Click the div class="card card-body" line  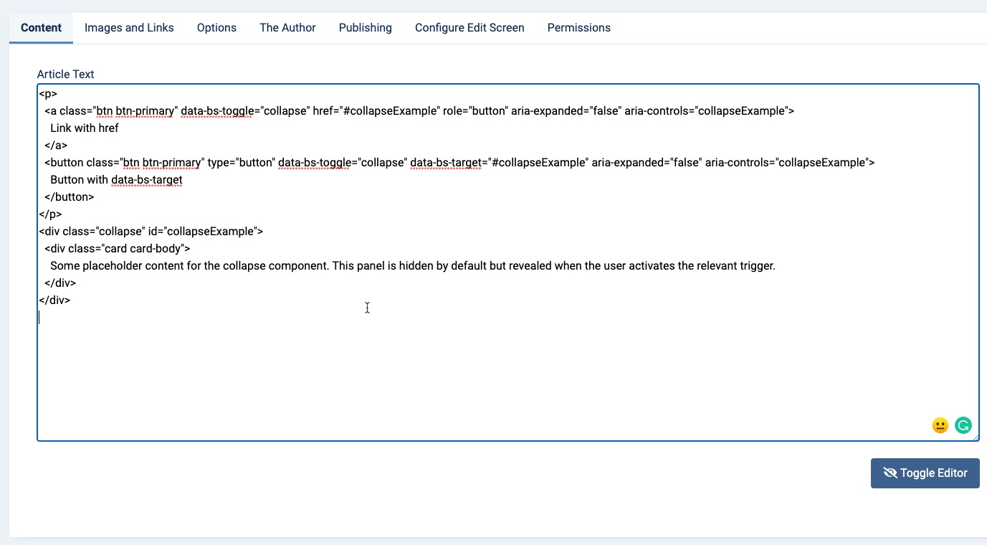click(x=117, y=249)
